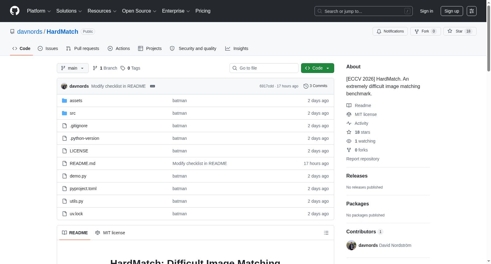
Task: Click davnords avatar in the commit header
Action: click(64, 86)
